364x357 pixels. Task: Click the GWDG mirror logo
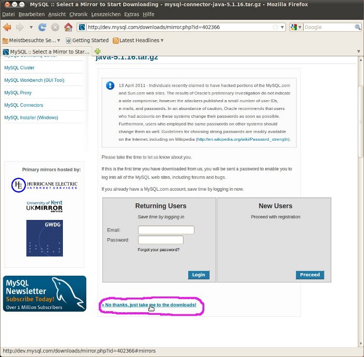pos(44,238)
